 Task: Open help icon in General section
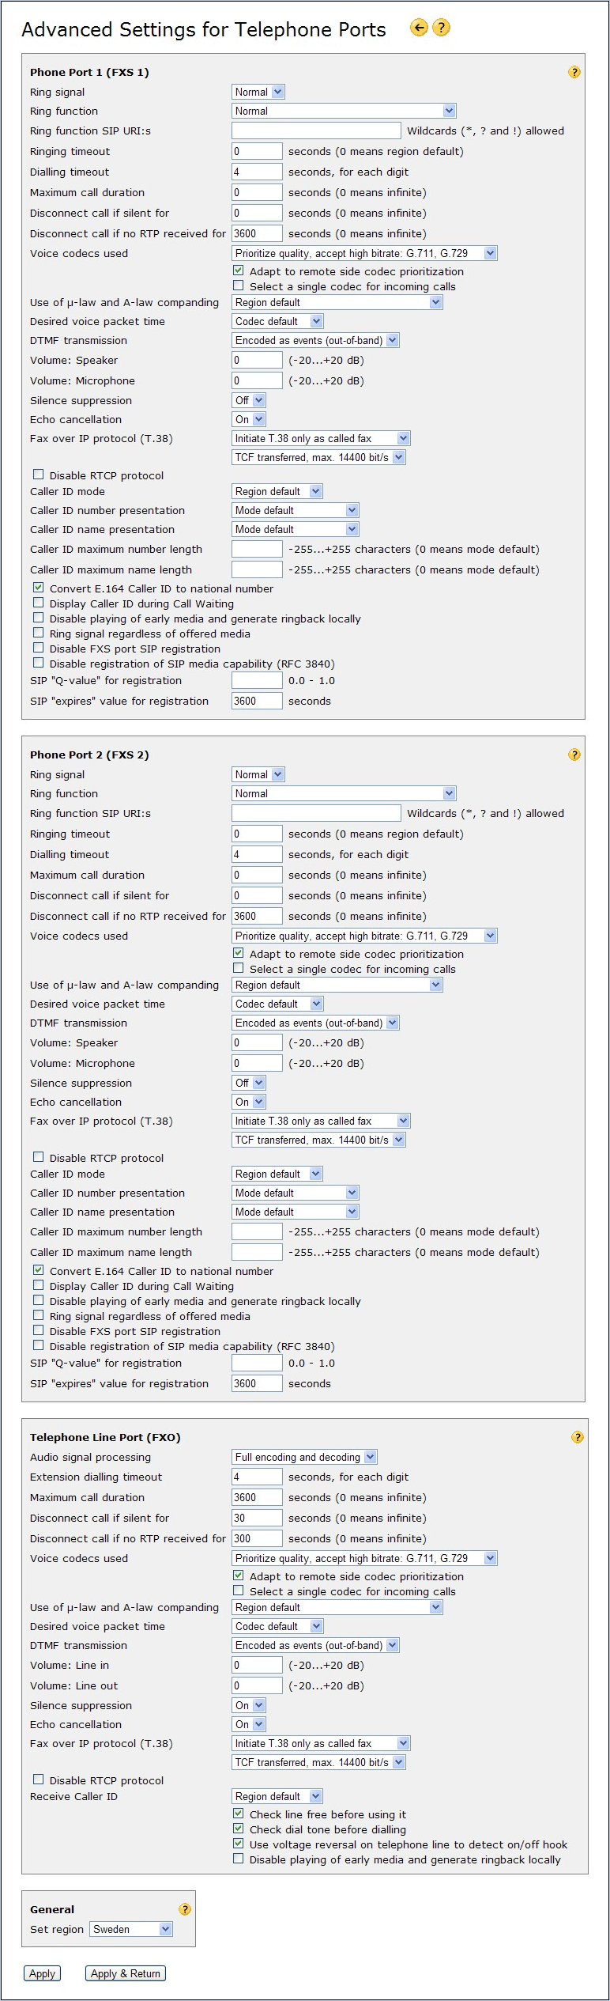coord(185,1909)
